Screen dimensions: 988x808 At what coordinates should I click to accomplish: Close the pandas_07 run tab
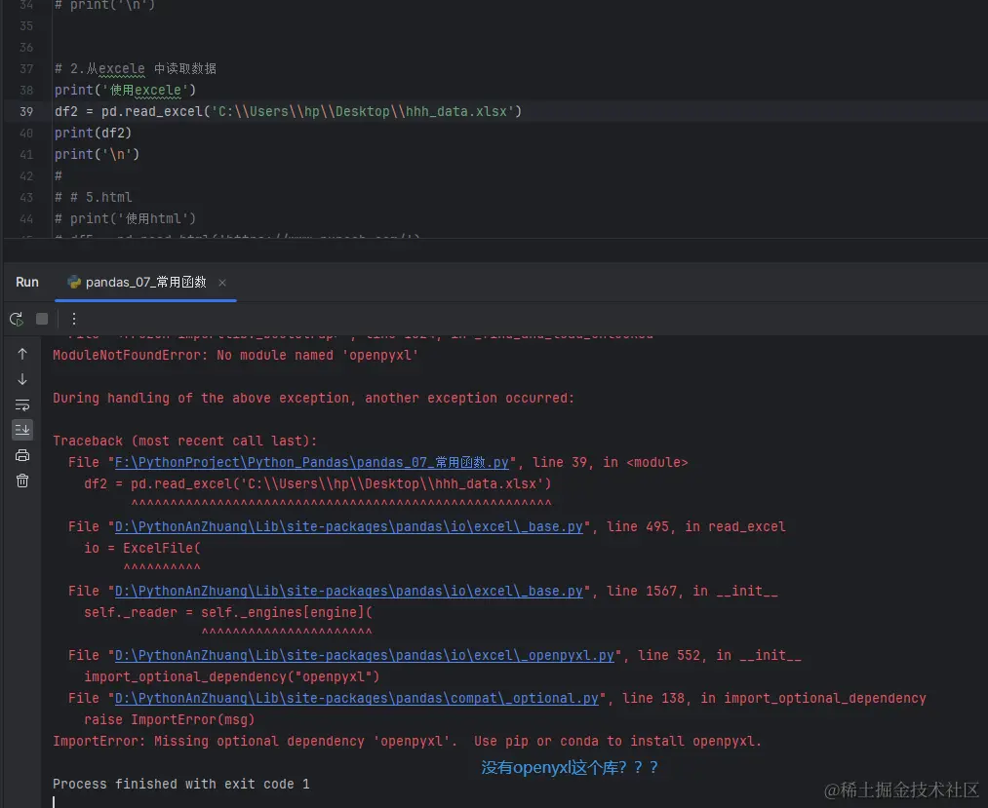coord(222,283)
